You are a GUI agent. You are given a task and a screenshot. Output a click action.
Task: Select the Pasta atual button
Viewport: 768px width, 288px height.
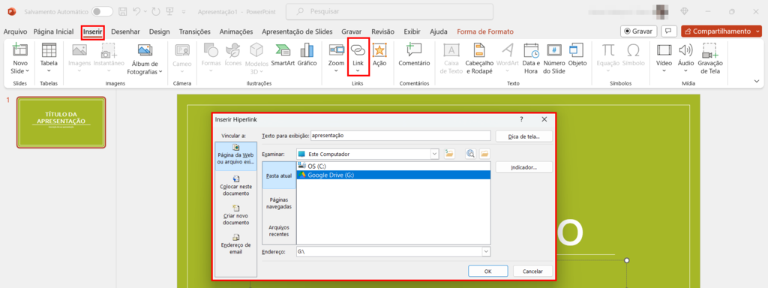coord(279,175)
